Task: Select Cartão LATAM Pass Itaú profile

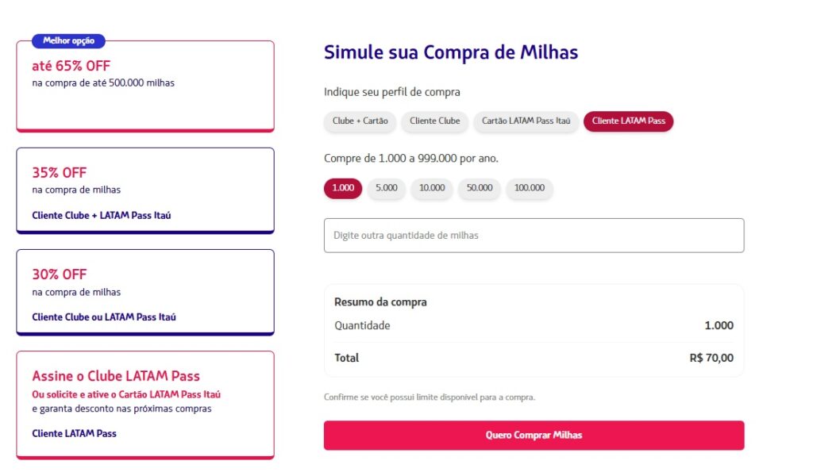Action: [526, 121]
